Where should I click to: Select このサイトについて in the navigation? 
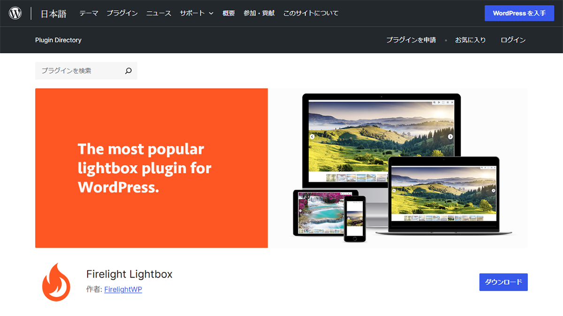(311, 13)
